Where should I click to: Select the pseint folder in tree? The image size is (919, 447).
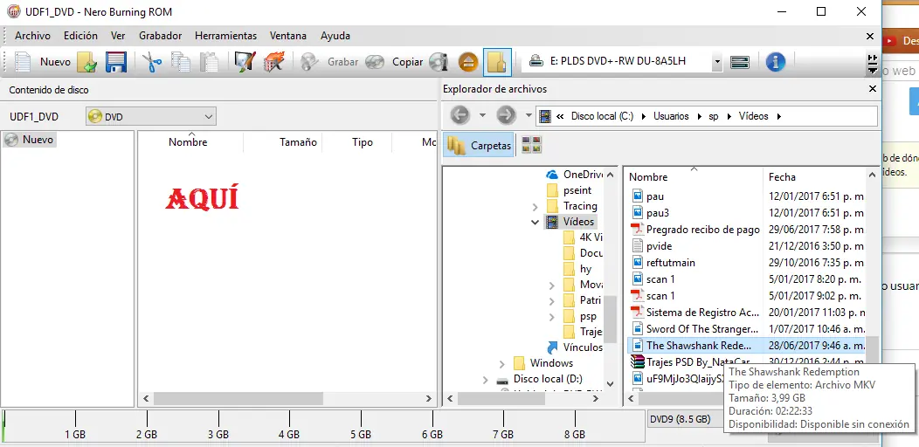pyautogui.click(x=569, y=190)
